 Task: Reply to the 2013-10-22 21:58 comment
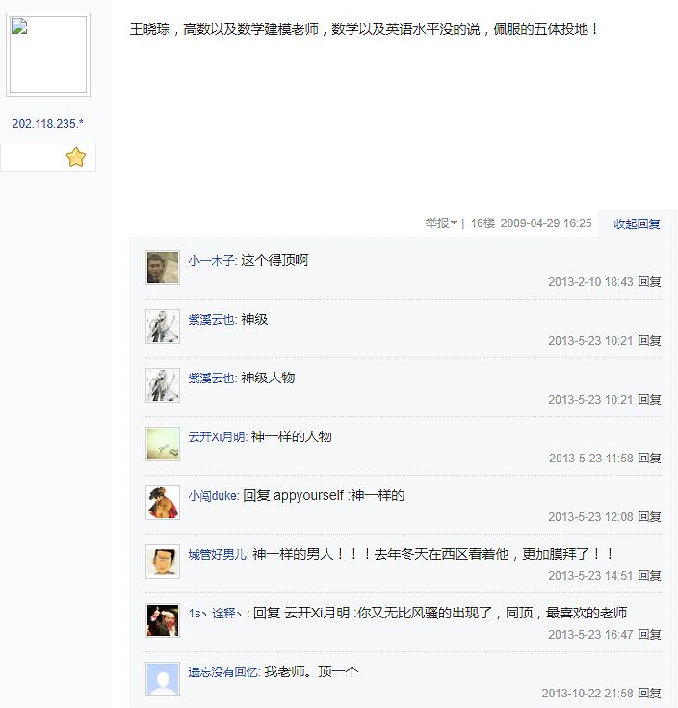click(649, 693)
